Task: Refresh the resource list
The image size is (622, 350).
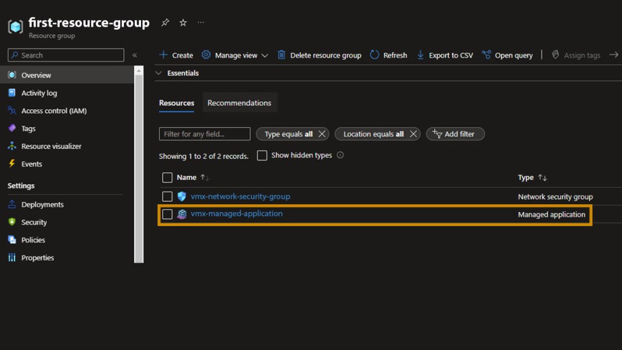Action: [x=389, y=55]
